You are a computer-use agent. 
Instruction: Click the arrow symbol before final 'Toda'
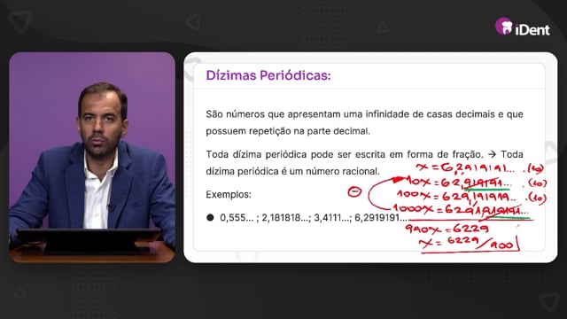[x=492, y=154]
